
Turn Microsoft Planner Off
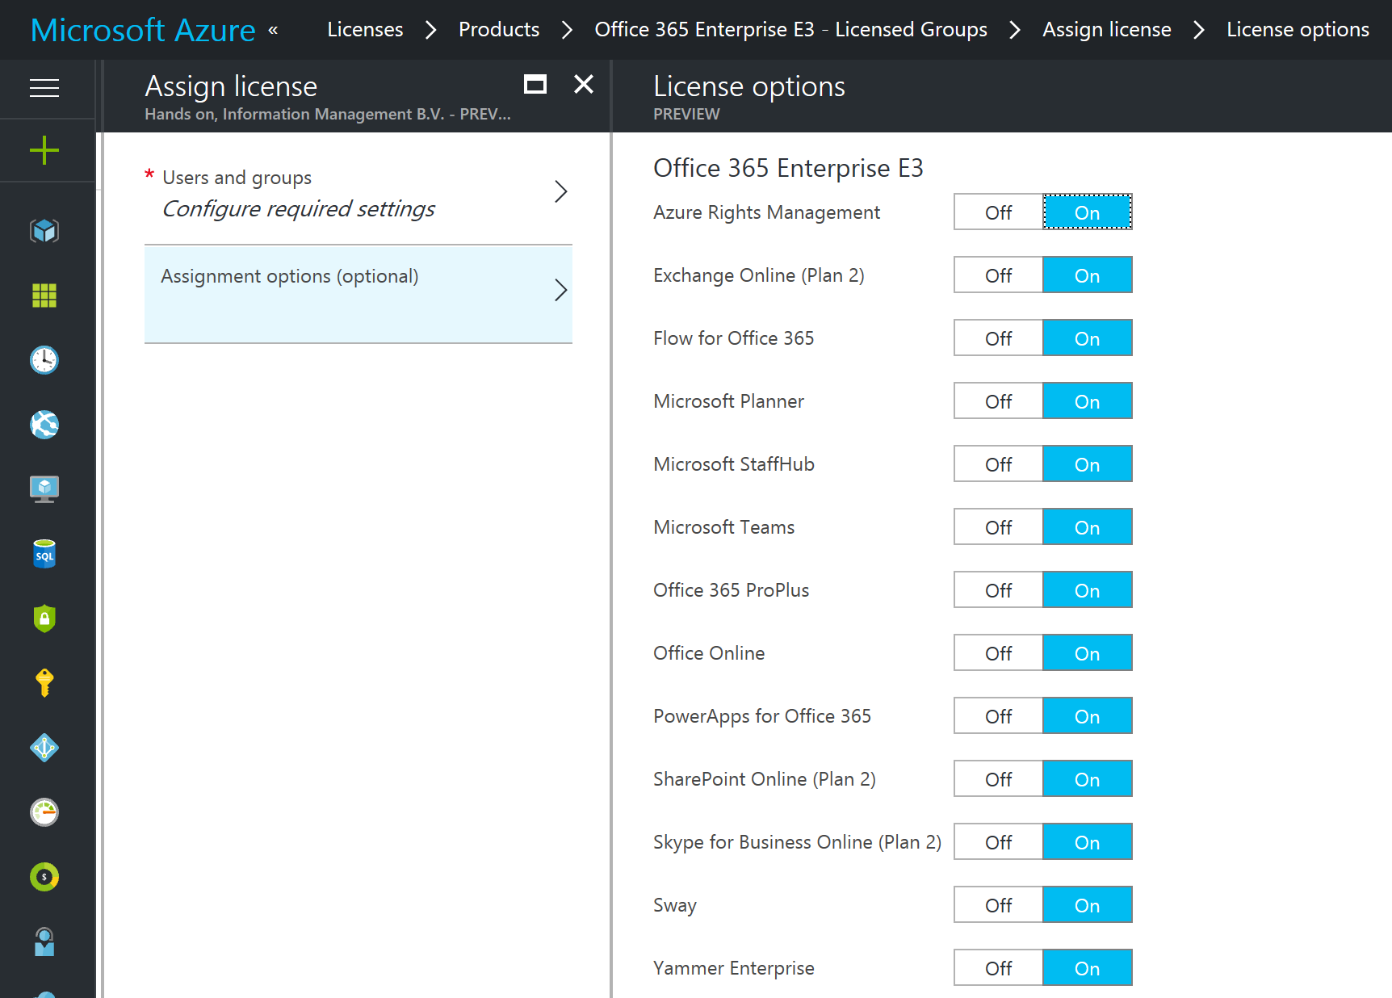(999, 401)
